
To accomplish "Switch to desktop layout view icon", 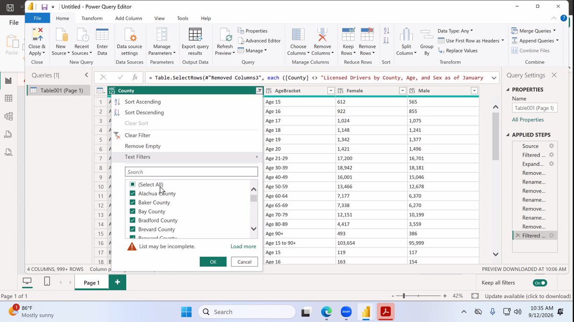I will (27, 282).
